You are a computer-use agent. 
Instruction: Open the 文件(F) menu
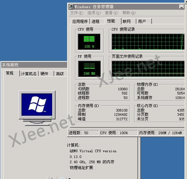click(x=77, y=13)
